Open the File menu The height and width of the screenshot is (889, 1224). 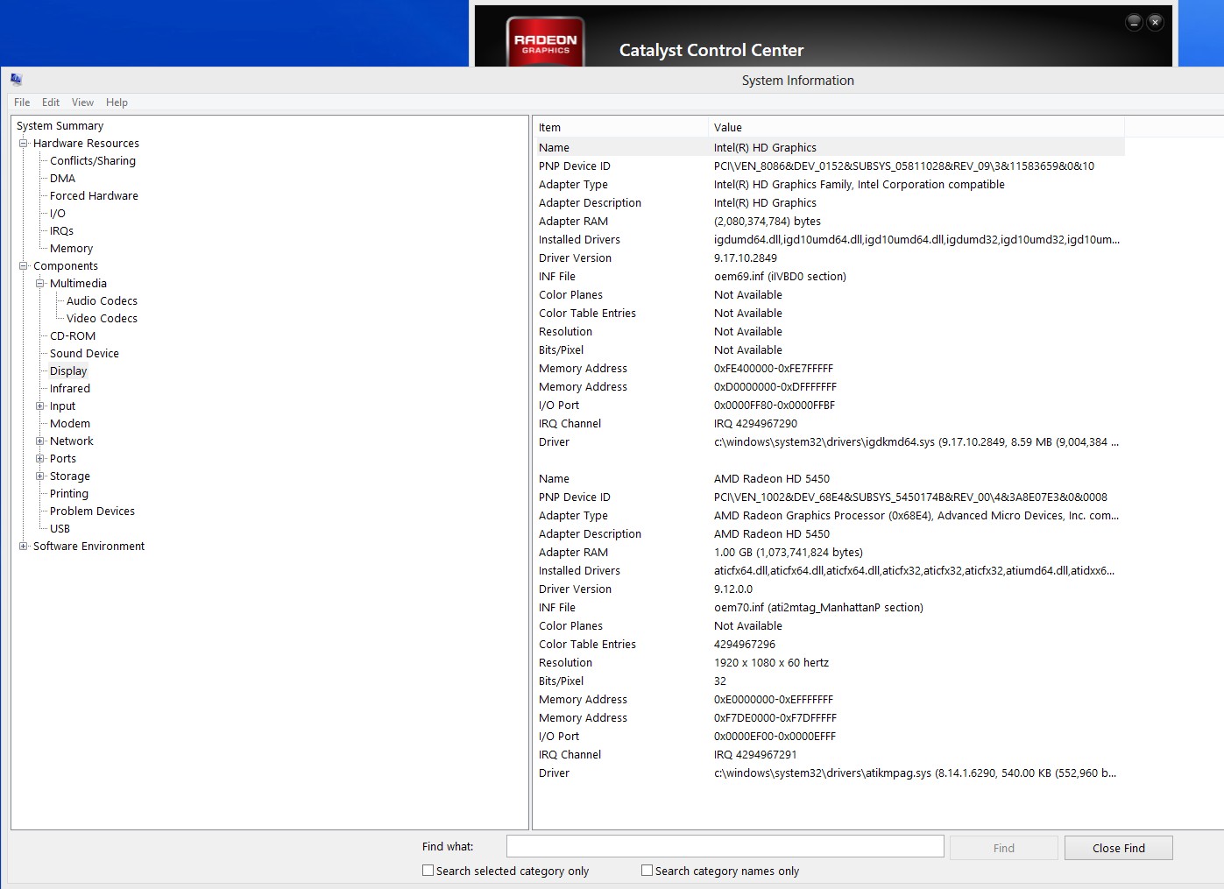[22, 102]
